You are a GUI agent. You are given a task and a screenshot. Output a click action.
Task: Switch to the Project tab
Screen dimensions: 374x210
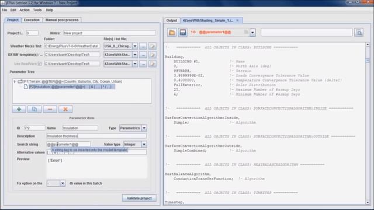pos(13,20)
